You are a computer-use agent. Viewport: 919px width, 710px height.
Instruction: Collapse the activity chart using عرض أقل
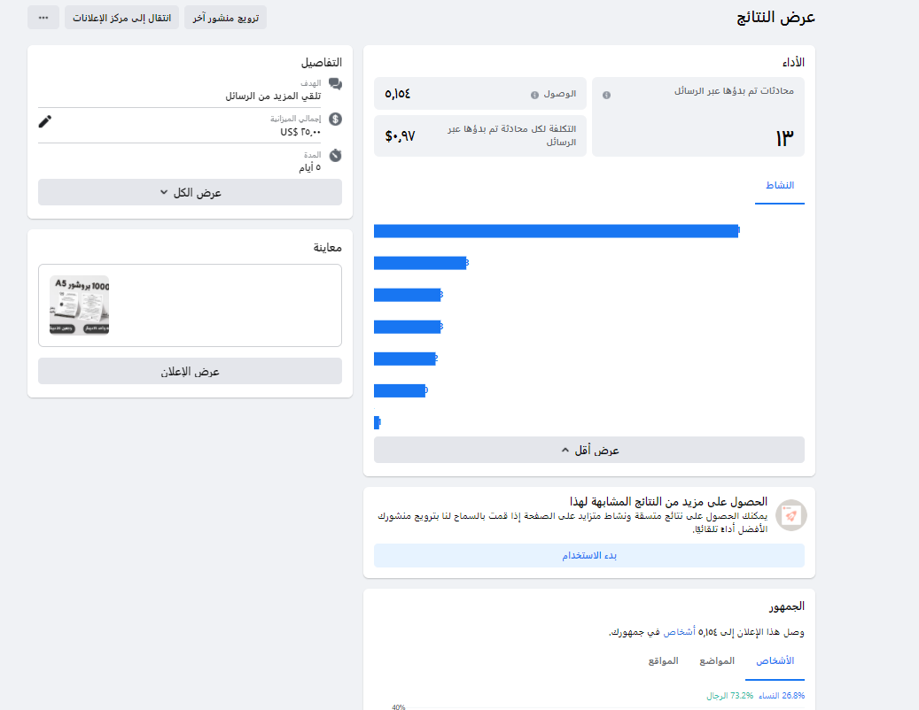589,450
